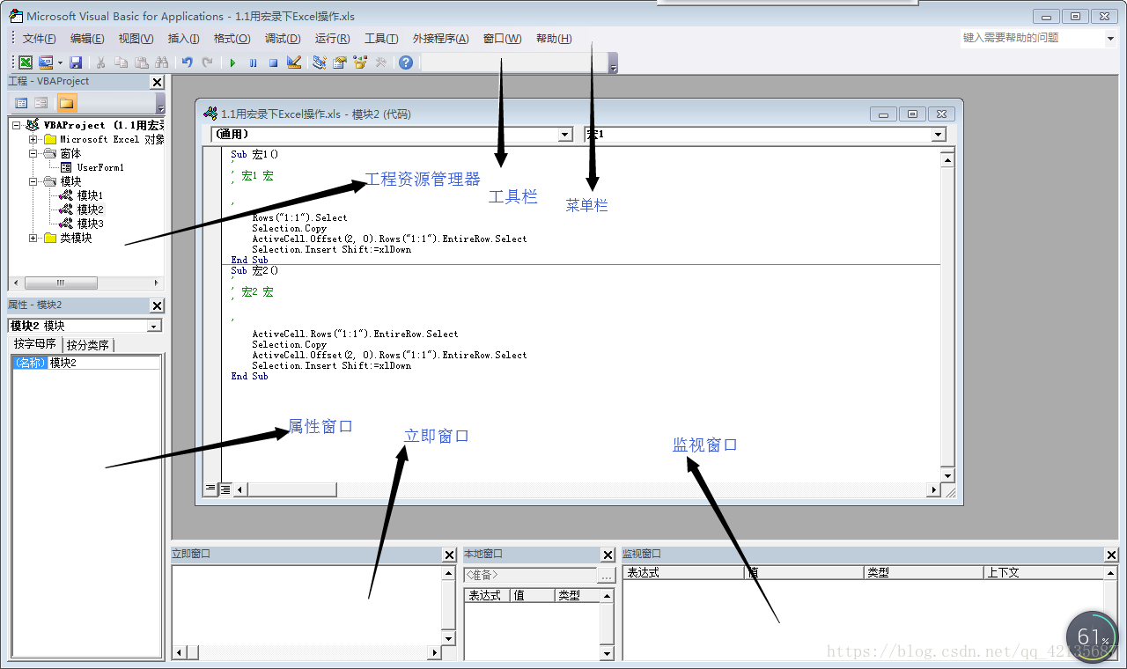The image size is (1127, 669).
Task: Open the 窗口(W) menu
Action: click(x=502, y=39)
